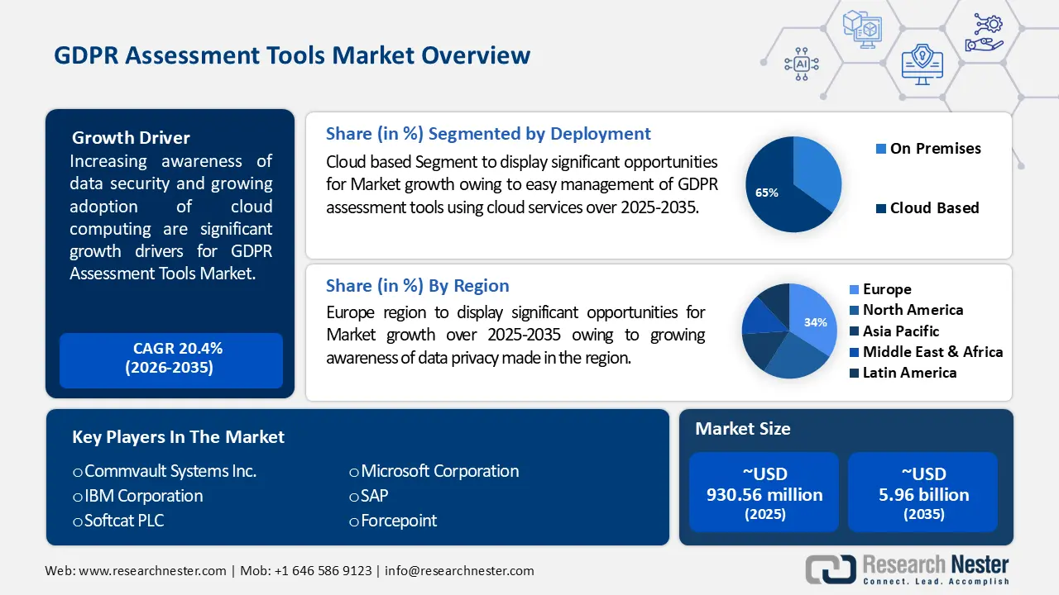This screenshot has width=1059, height=595.
Task: Click the Latin America legend color square
Action: click(x=854, y=374)
